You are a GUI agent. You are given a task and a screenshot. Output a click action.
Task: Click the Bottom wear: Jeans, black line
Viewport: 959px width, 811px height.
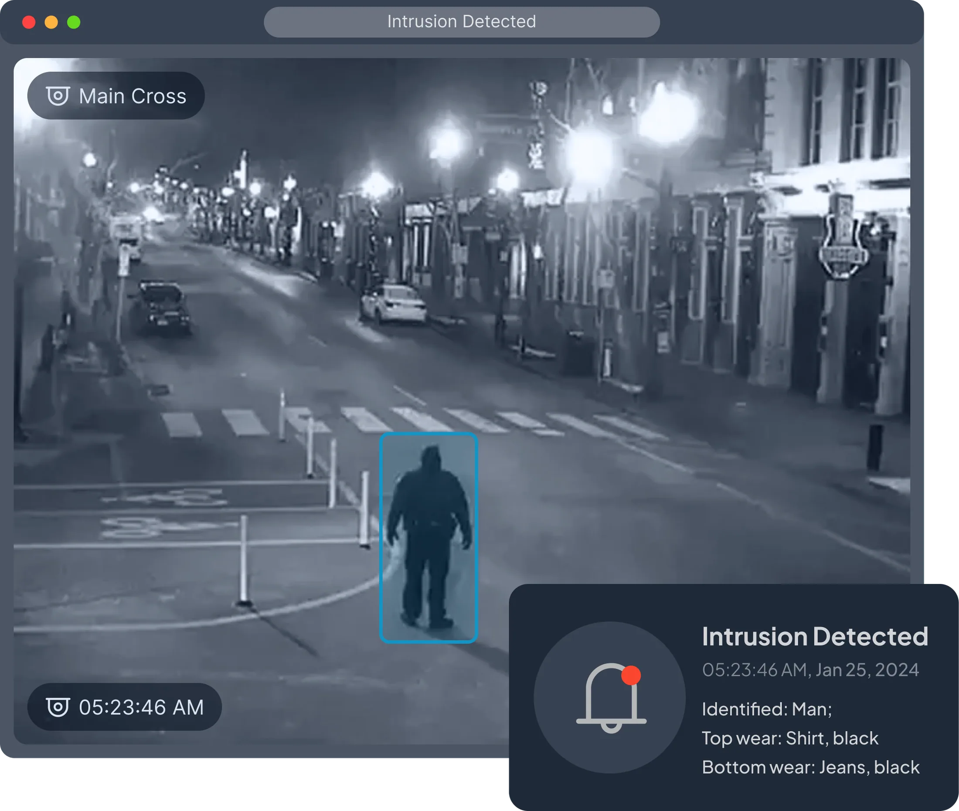click(x=810, y=767)
